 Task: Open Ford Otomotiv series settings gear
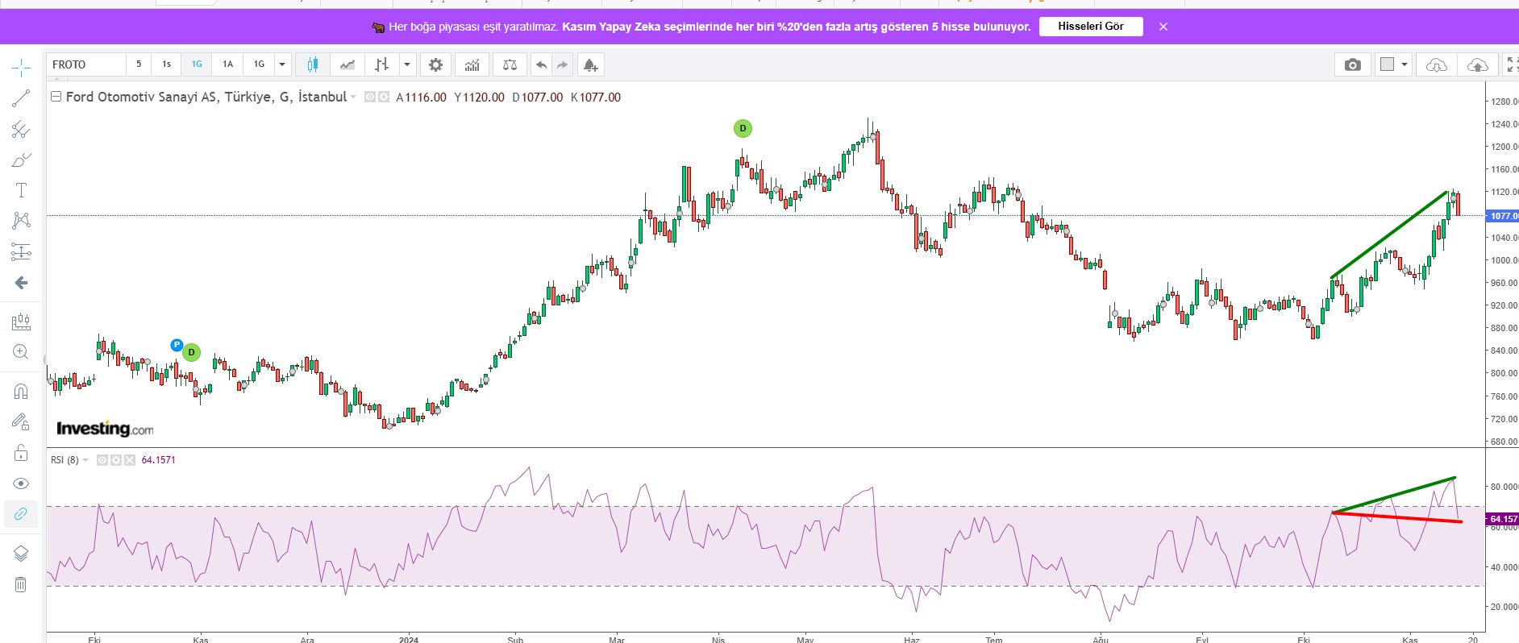(x=384, y=97)
